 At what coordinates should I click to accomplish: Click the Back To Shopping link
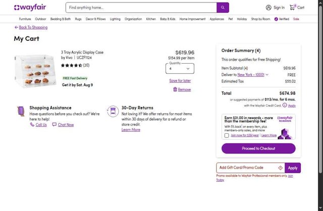33,27
